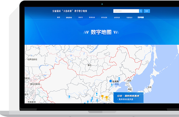
Task: Select the blue pin northeast of 北京市
Action: [119, 79]
